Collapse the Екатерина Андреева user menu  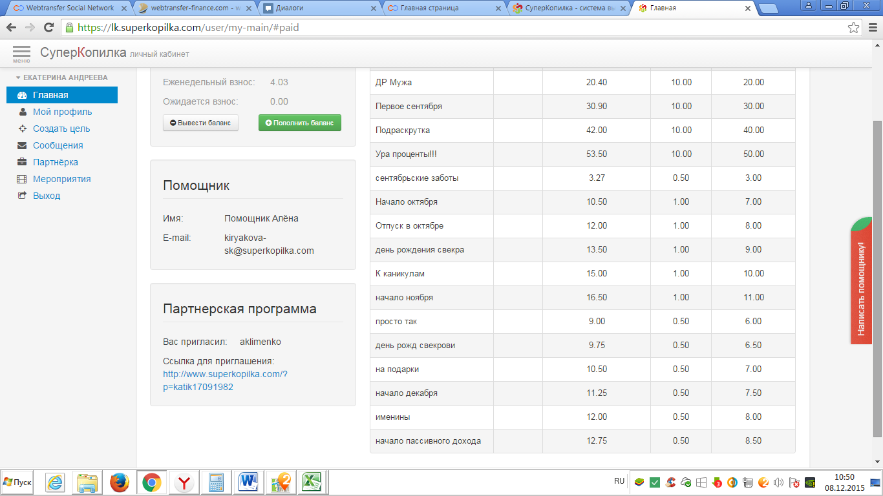[x=61, y=77]
